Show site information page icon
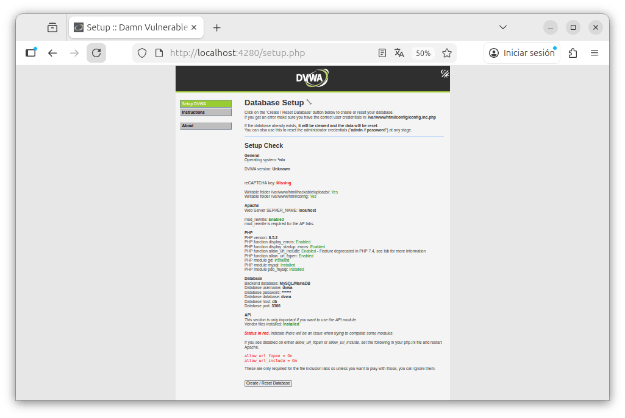625x418 pixels. point(159,53)
